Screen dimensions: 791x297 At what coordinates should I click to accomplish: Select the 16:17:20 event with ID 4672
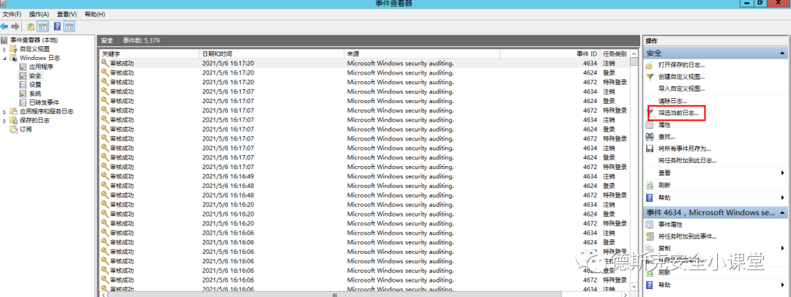click(364, 82)
